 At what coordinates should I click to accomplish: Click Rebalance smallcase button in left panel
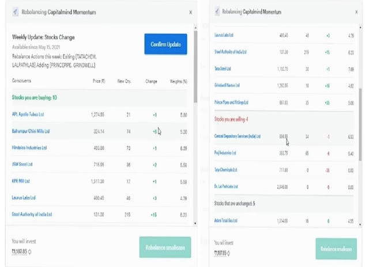point(165,247)
